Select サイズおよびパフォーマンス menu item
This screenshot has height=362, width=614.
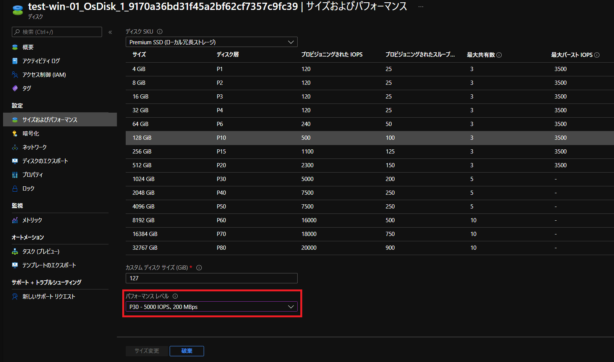coord(60,120)
